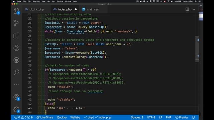Show additional views ellipsis in activity bar

(16, 85)
